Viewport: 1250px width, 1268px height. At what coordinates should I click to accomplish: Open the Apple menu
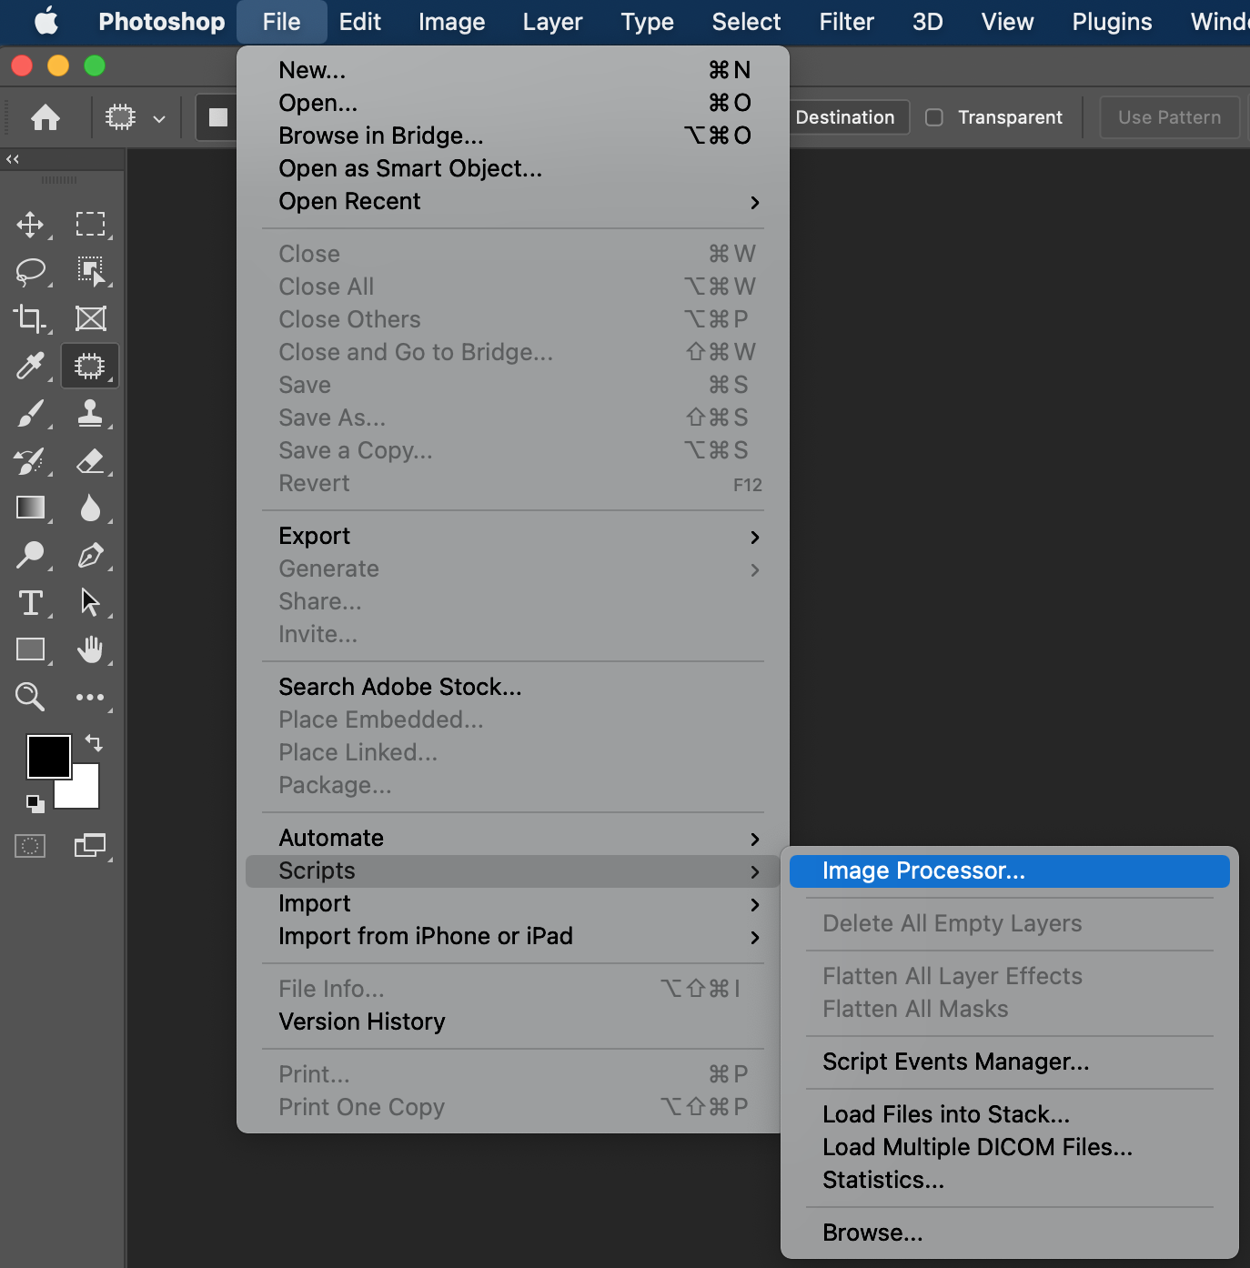coord(45,21)
